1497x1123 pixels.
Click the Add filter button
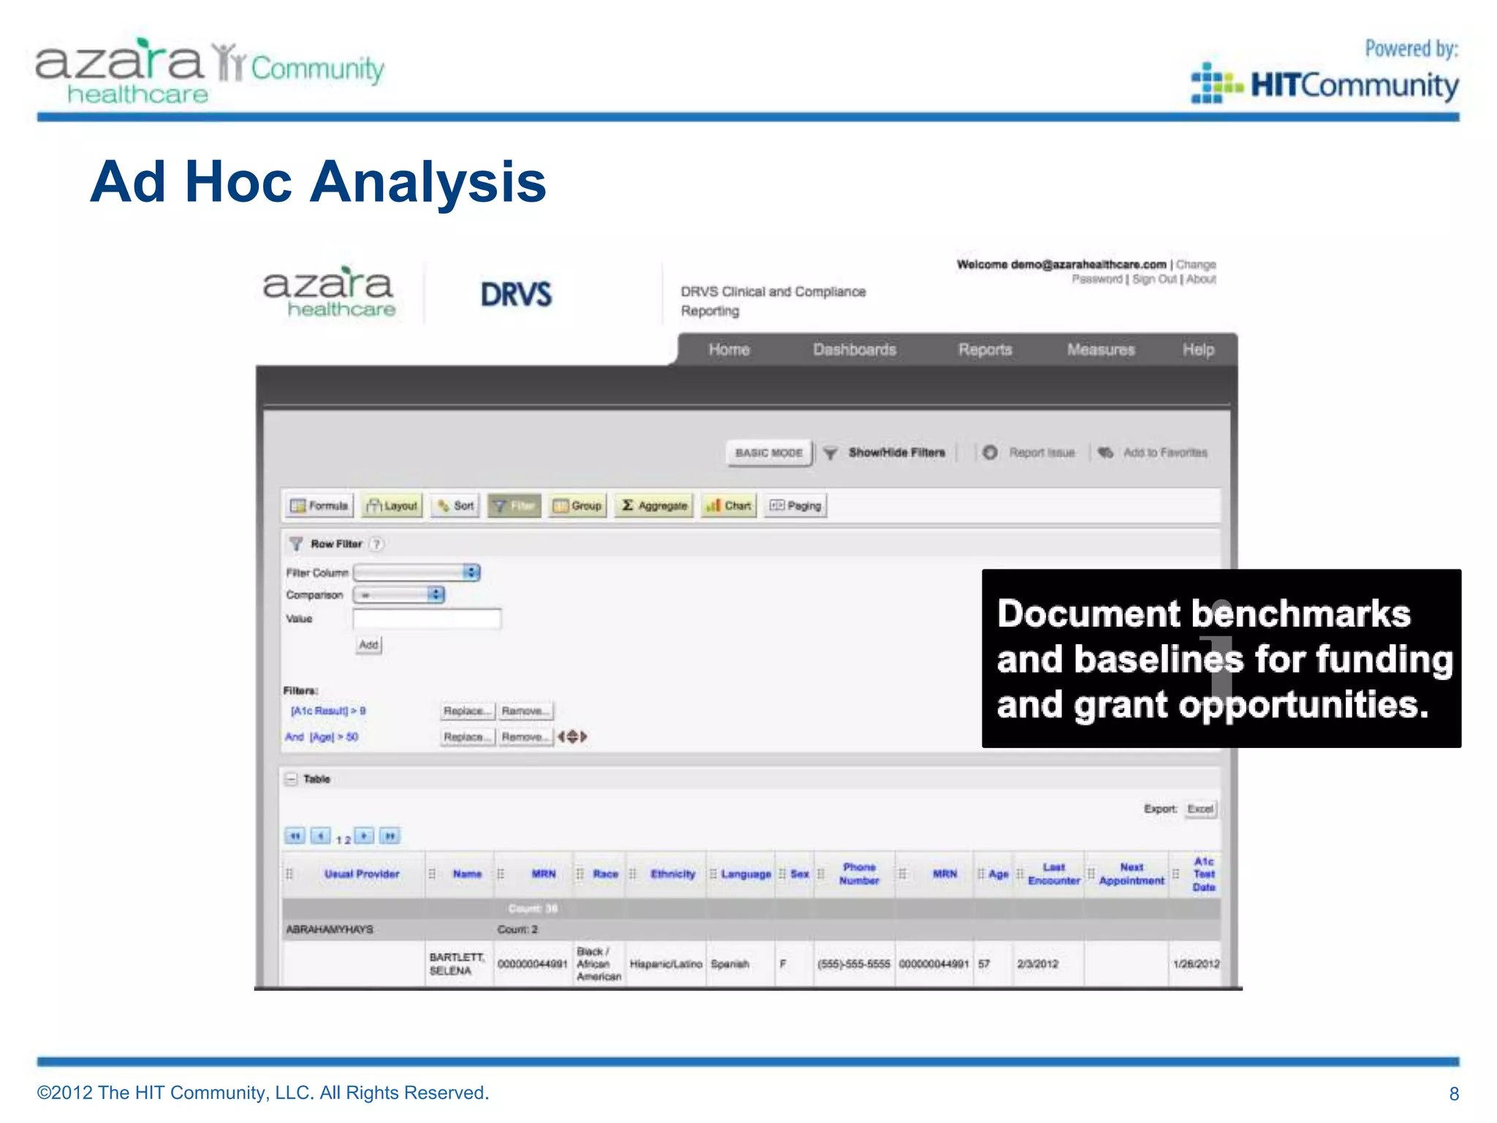pos(368,645)
